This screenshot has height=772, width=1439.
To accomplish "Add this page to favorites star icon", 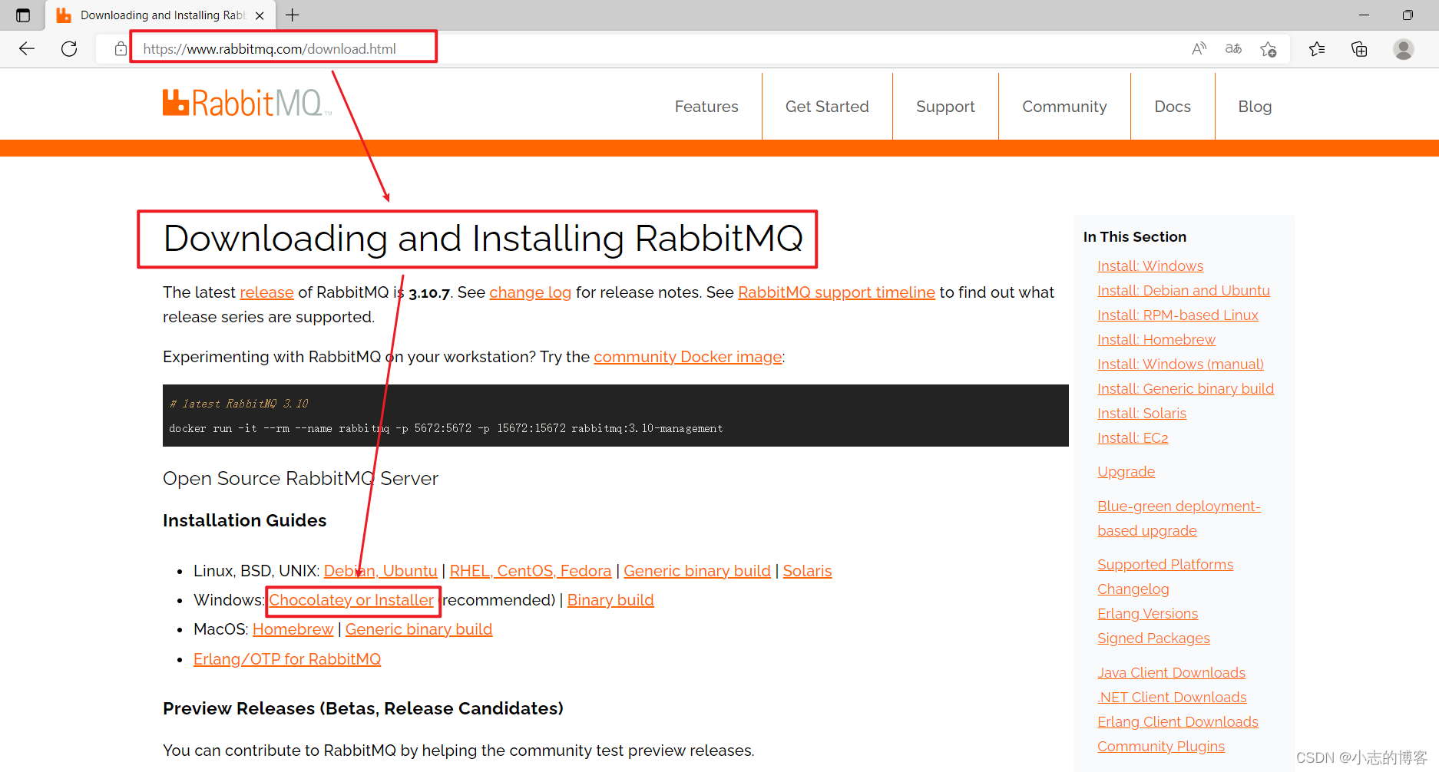I will coord(1269,49).
